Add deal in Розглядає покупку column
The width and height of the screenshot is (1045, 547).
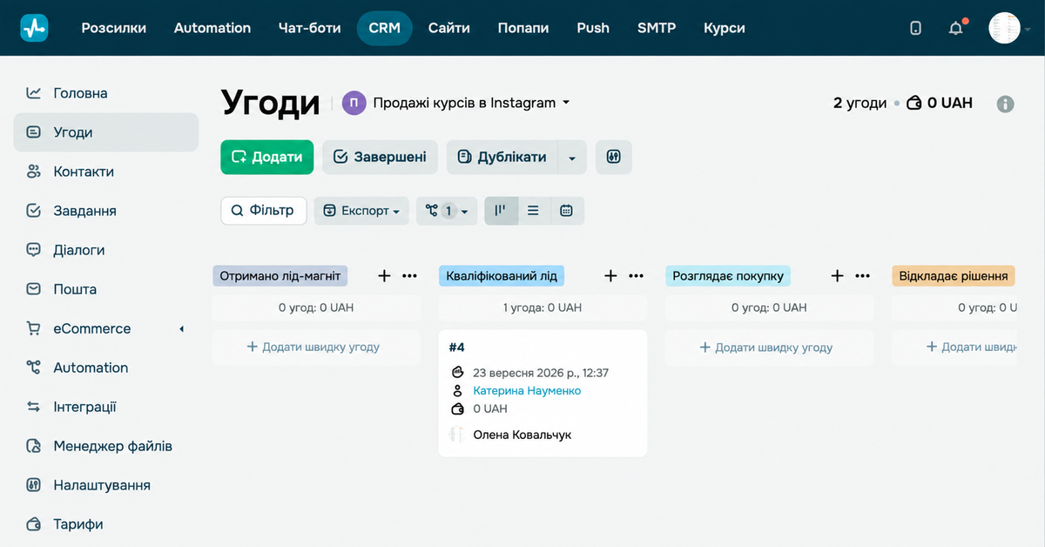[837, 276]
